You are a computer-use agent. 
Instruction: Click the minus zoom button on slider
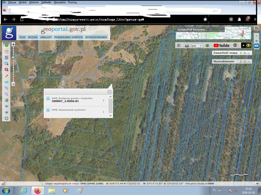click(x=13, y=84)
